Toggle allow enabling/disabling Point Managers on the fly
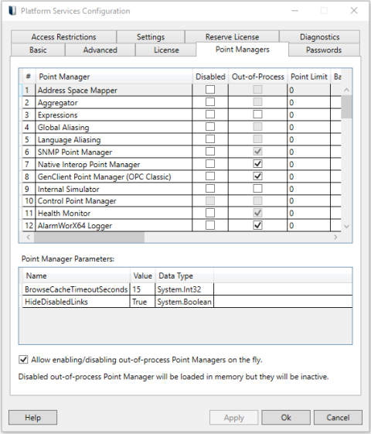Image resolution: width=371 pixels, height=434 pixels. [x=23, y=360]
